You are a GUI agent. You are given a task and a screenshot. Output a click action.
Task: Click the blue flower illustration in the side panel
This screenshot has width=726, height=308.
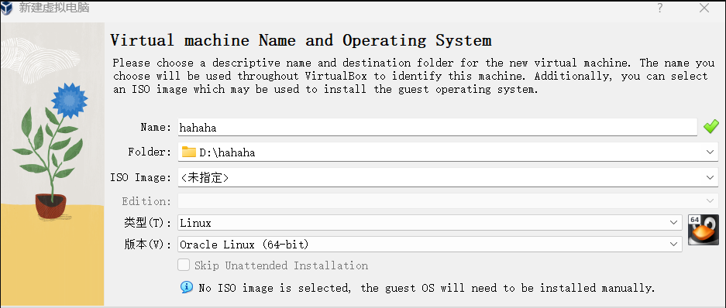(x=70, y=100)
